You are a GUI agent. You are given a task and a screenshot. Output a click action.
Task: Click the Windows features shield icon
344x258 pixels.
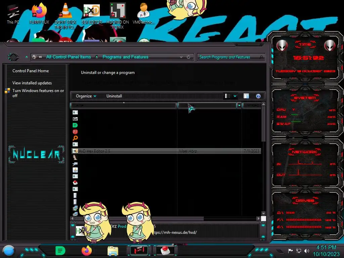7,91
